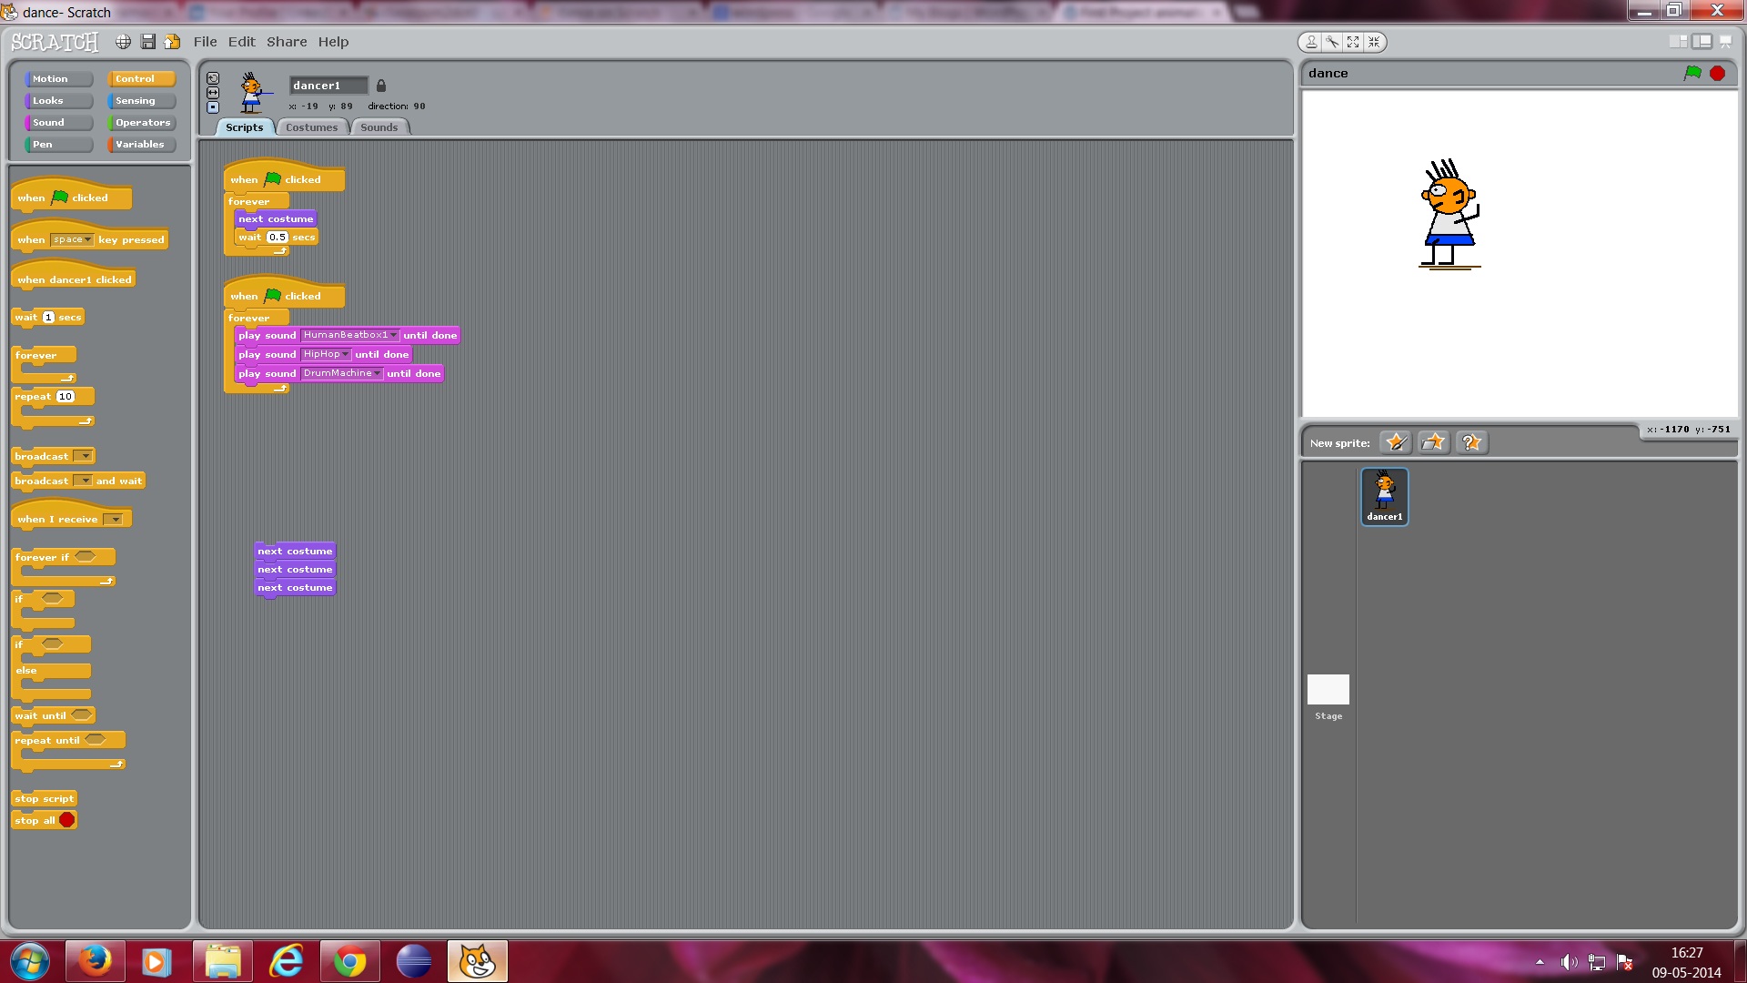Open the Share menu
This screenshot has height=983, width=1747.
286,42
